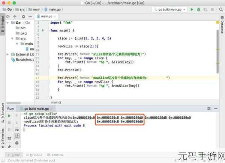Click the yellow inspection warning indicator
The width and height of the screenshot is (225, 163).
tap(217, 23)
